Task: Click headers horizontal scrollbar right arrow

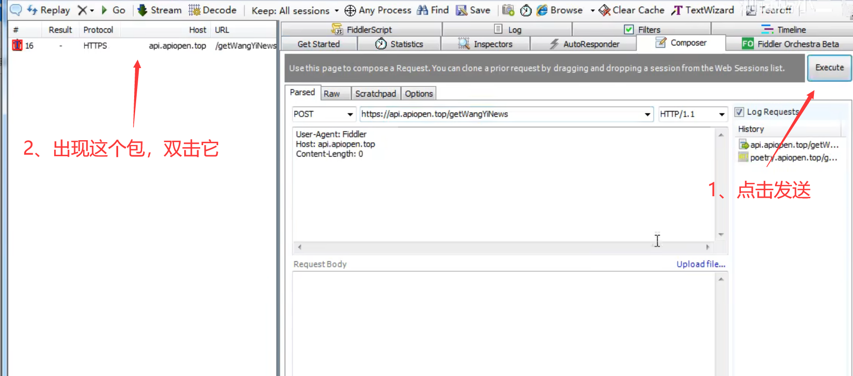Action: pyautogui.click(x=707, y=247)
